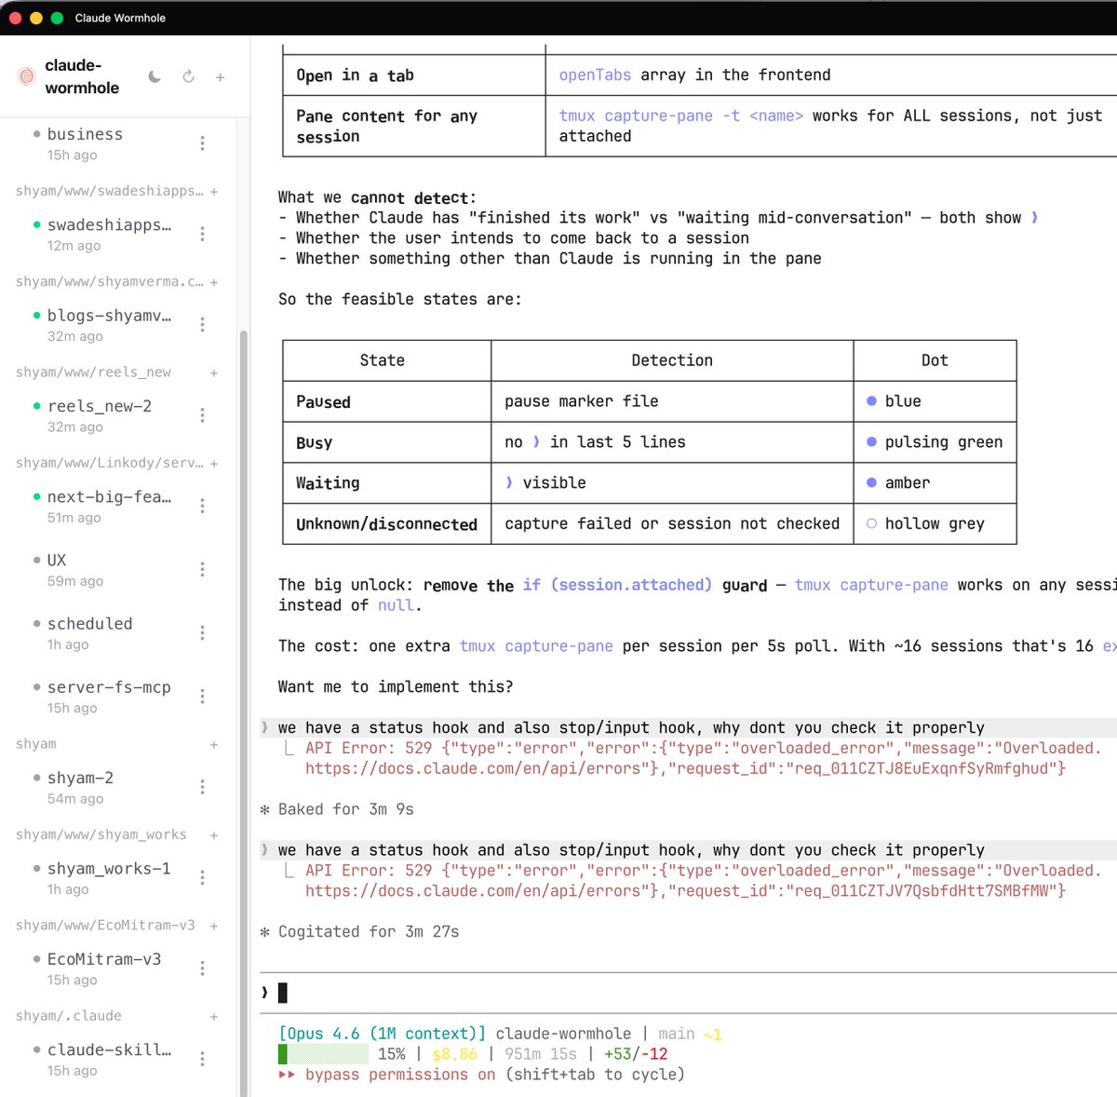Open options menu for server-fs-mcp session
Screen dimensions: 1117x1097
point(202,697)
